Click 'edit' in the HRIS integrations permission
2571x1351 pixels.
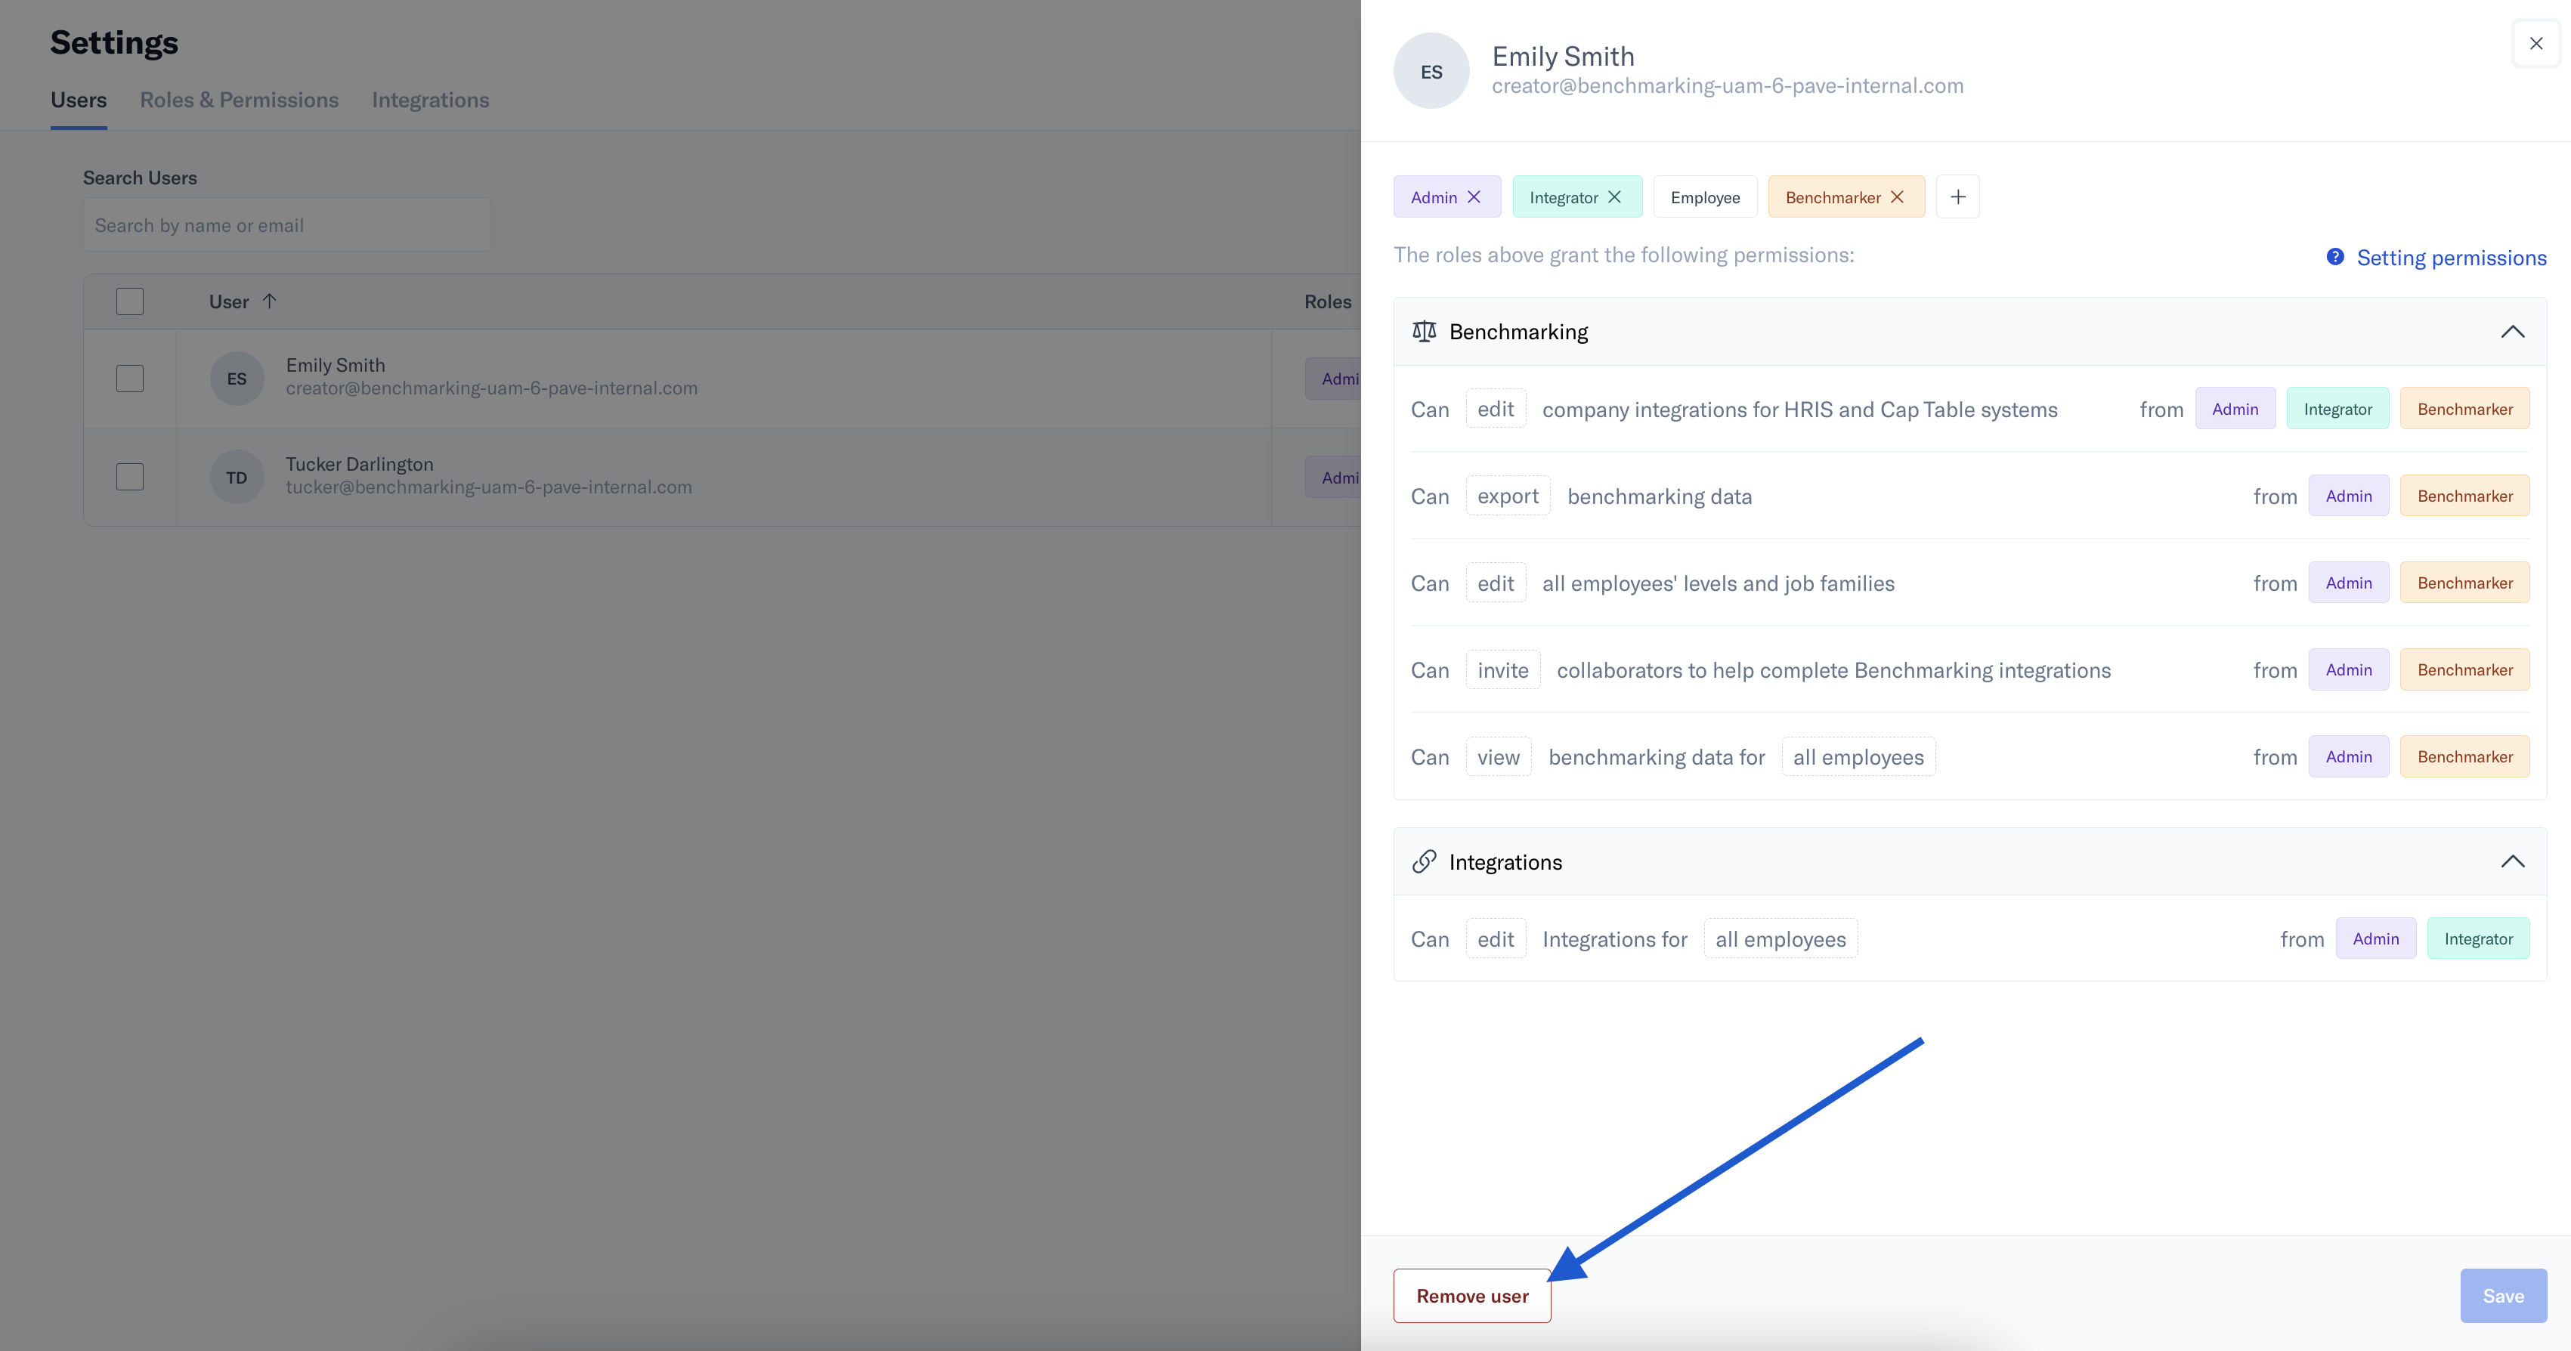point(1495,409)
